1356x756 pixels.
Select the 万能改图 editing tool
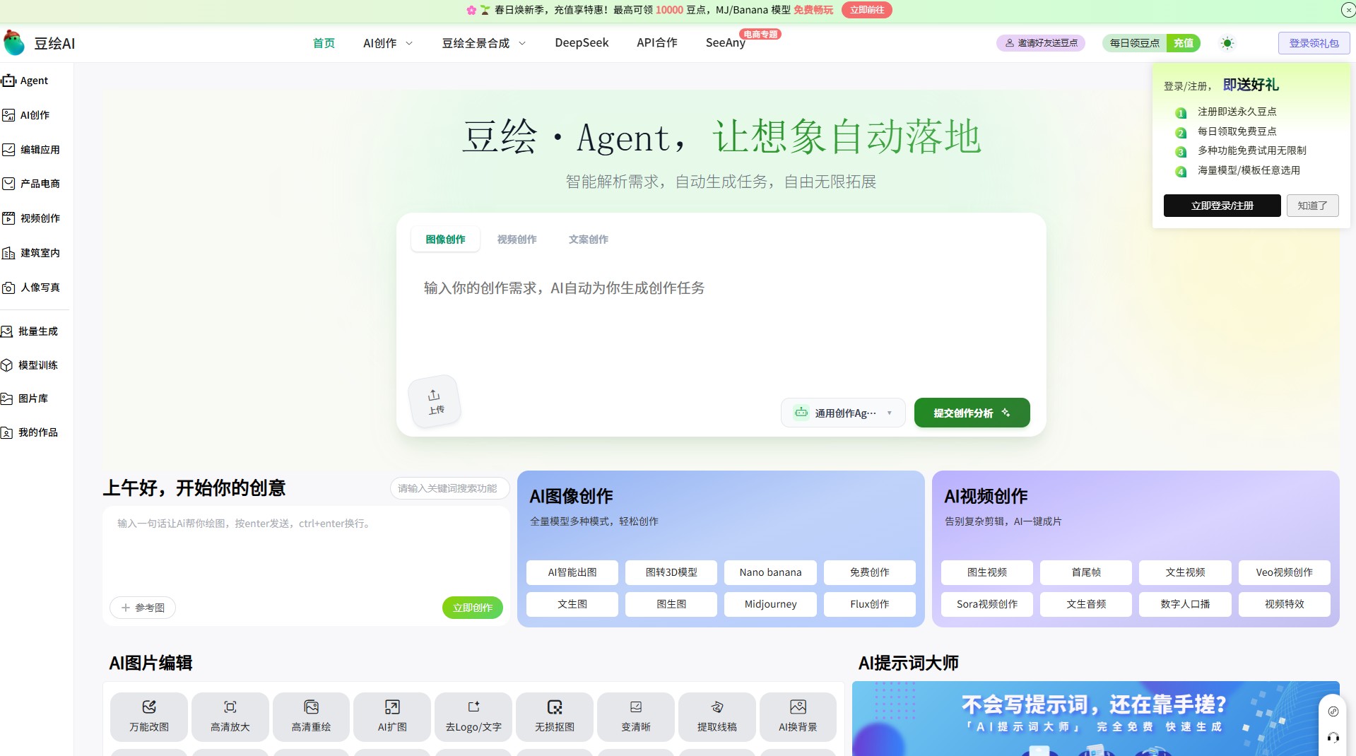tap(148, 716)
